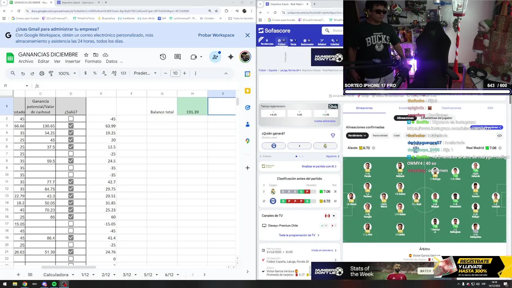This screenshot has width=512, height=288.
Task: Click the Sheets home logo icon
Action: point(10,58)
